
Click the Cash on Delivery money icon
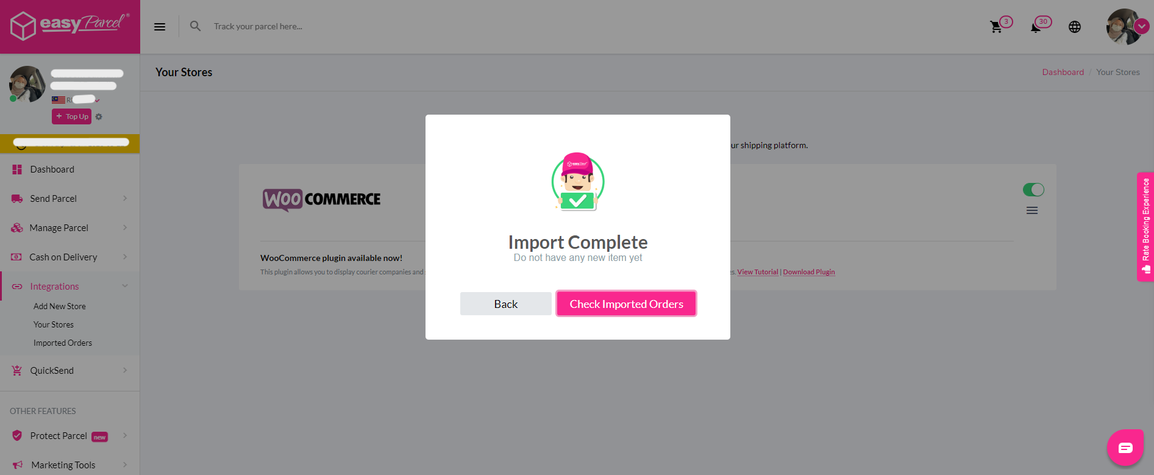pyautogui.click(x=17, y=257)
